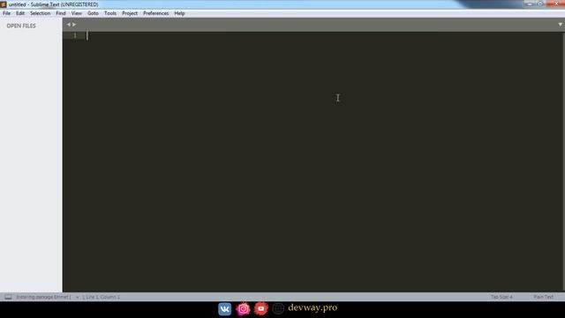
Task: Open the Preferences menu
Action: 155,13
